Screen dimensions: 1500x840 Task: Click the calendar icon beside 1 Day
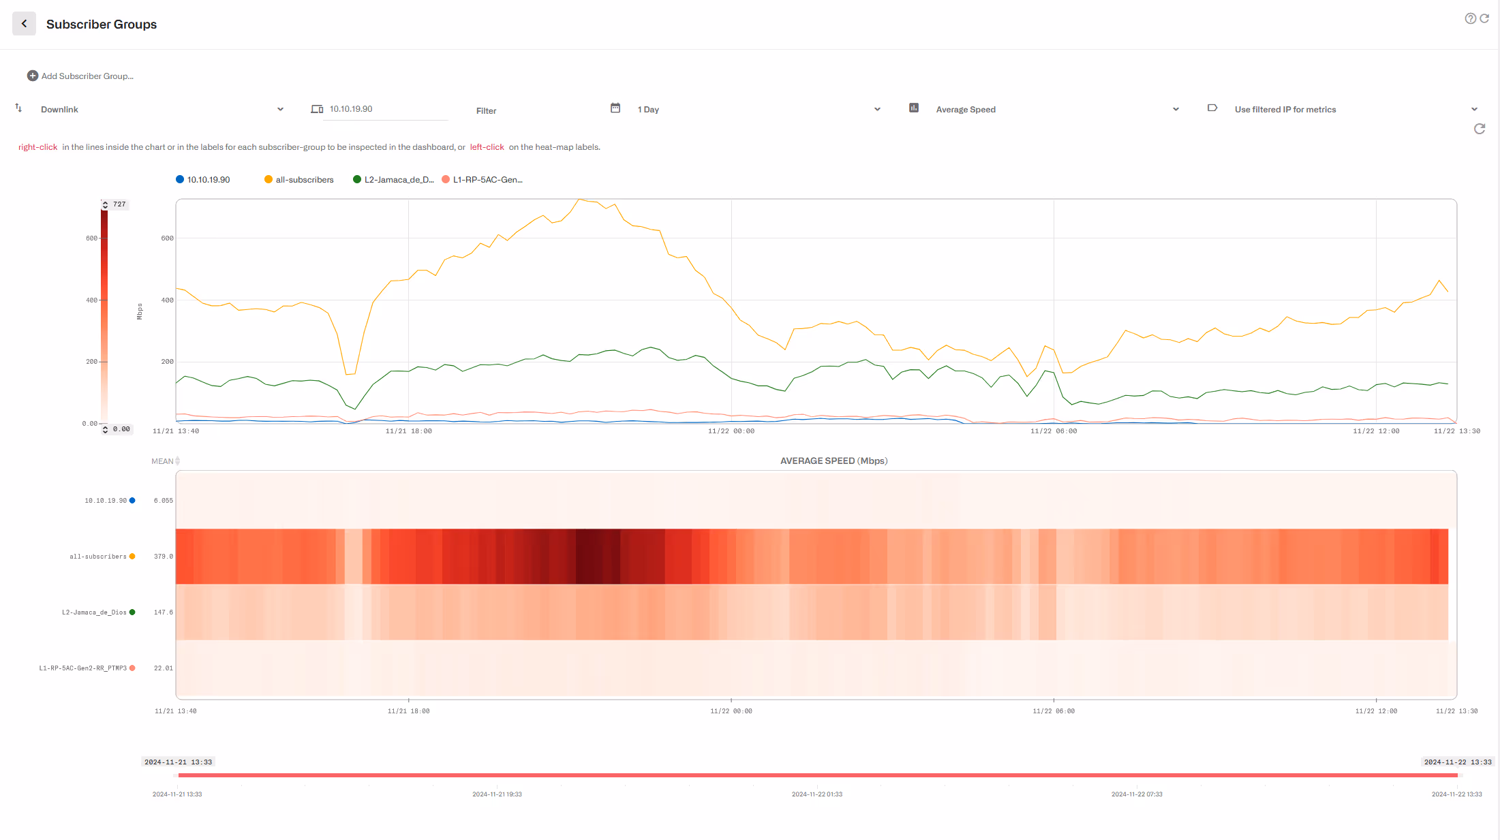pos(615,108)
